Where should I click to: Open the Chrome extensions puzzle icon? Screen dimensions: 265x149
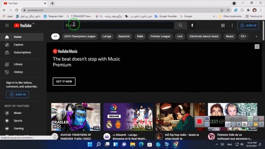click(x=248, y=10)
